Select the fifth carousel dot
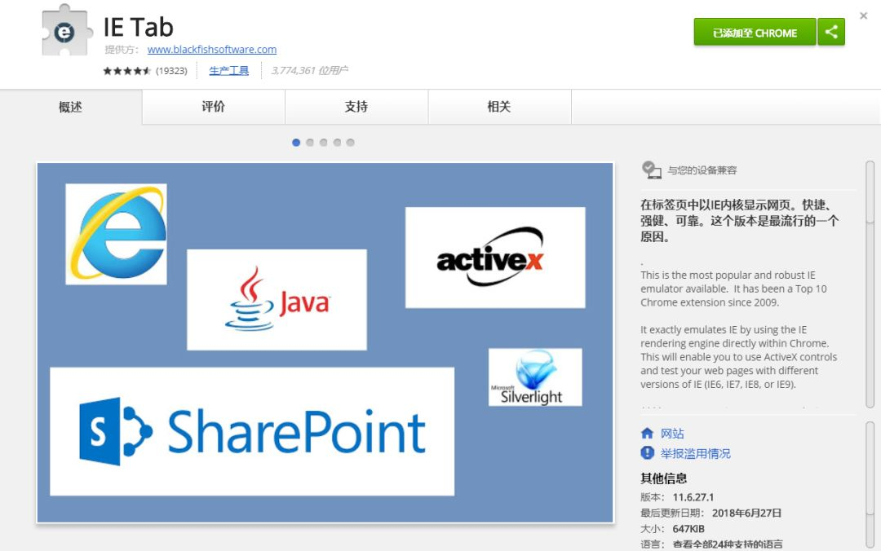The width and height of the screenshot is (881, 551). (351, 143)
